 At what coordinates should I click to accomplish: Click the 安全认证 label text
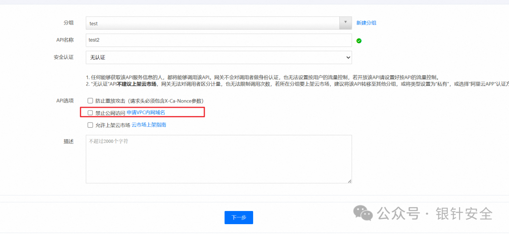click(x=64, y=57)
